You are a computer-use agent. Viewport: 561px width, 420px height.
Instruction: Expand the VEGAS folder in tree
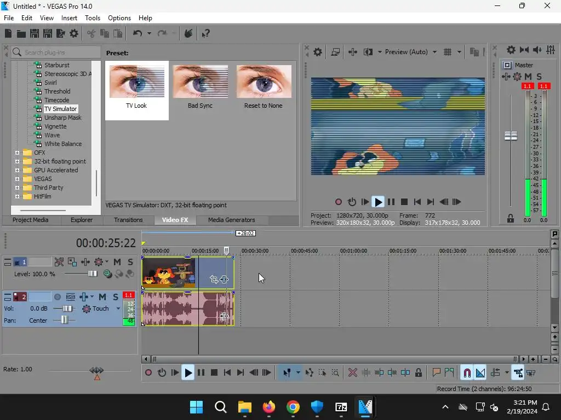[x=17, y=179]
